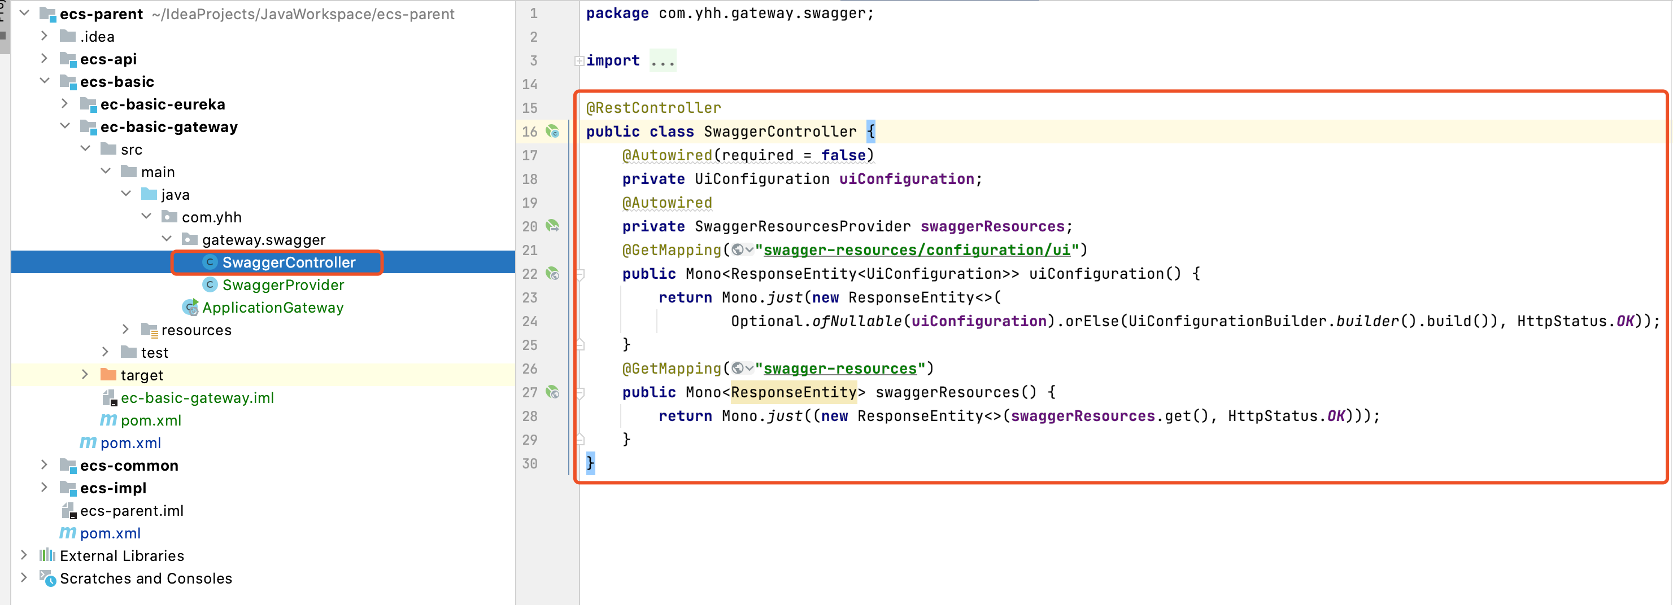The image size is (1673, 605).
Task: Click the ecs-parent.iml file icon
Action: click(69, 511)
